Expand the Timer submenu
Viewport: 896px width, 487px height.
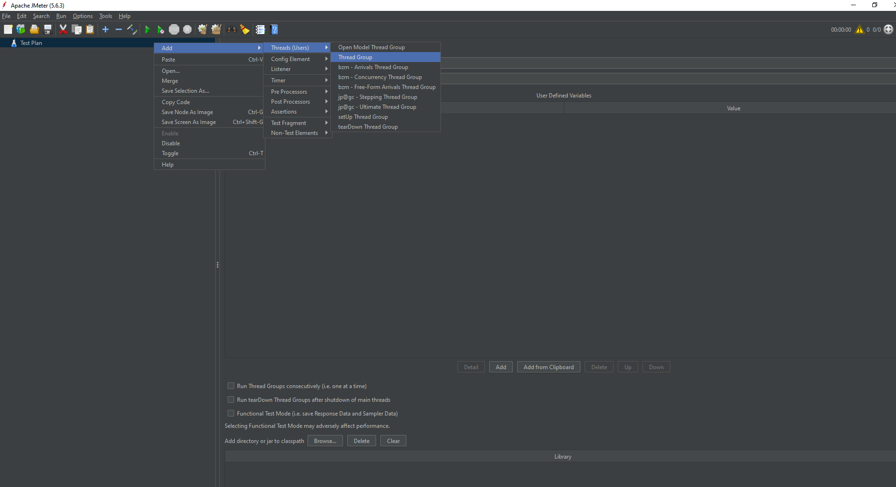point(297,80)
